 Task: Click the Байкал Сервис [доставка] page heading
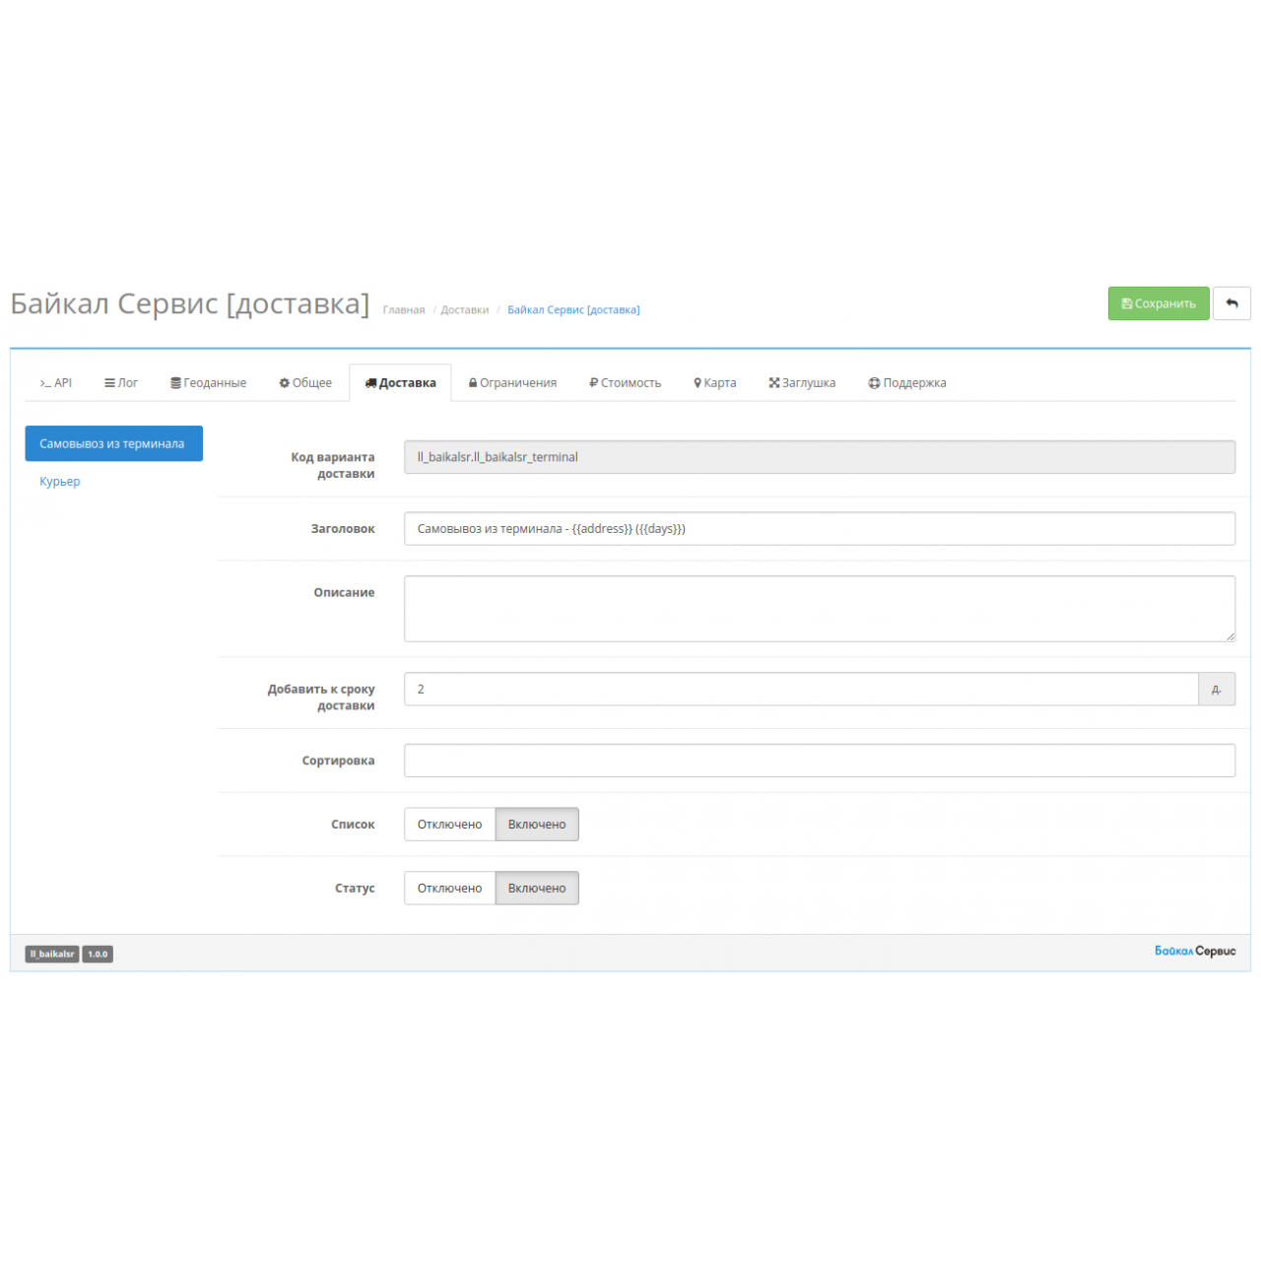[x=190, y=303]
